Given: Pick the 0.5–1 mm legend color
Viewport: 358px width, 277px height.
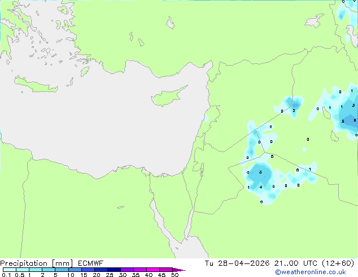Looking at the screenshot, I should [x=23, y=270].
